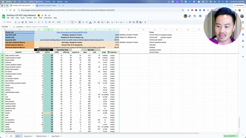Open the rank column filter button
This screenshot has height=138, width=246.
[x=99, y=52]
